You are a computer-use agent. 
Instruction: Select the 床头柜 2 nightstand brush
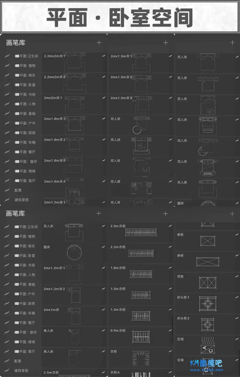(x=207, y=324)
